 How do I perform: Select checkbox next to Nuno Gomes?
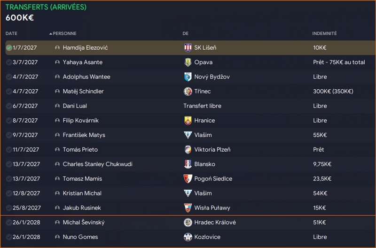pyautogui.click(x=9, y=237)
